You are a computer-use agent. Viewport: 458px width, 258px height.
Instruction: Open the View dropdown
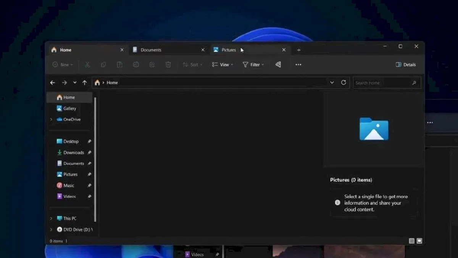click(223, 65)
